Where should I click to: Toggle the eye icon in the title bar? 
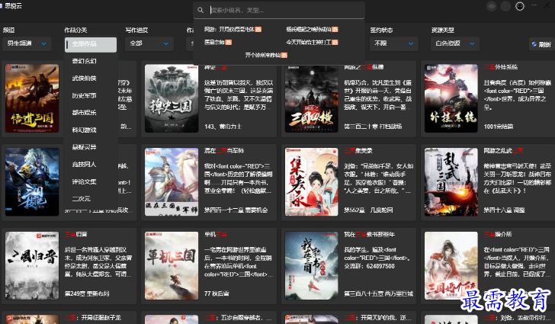point(491,6)
